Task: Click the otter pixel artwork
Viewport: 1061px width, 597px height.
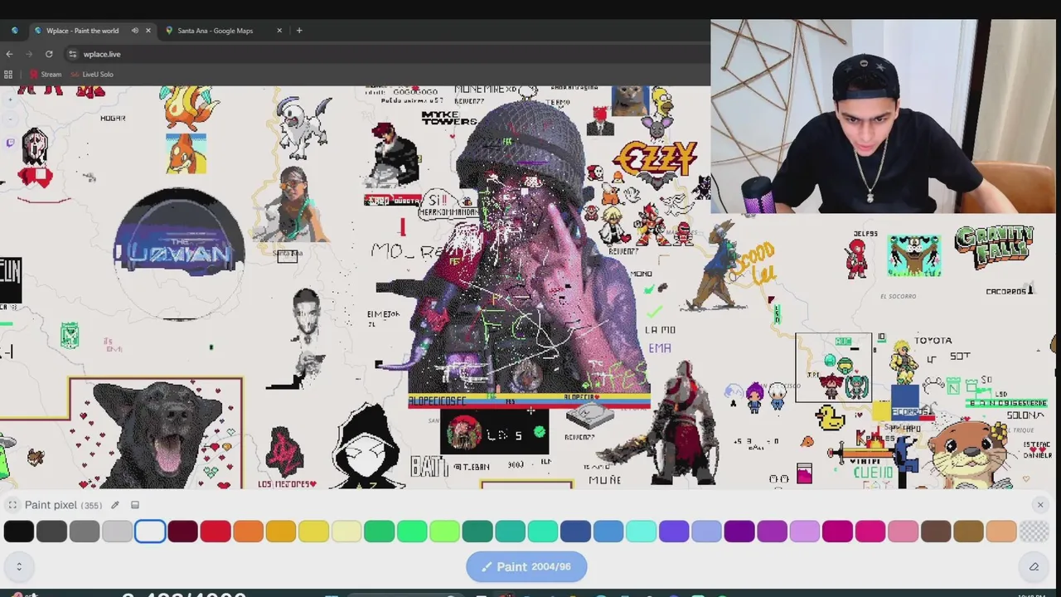Action: tap(968, 454)
